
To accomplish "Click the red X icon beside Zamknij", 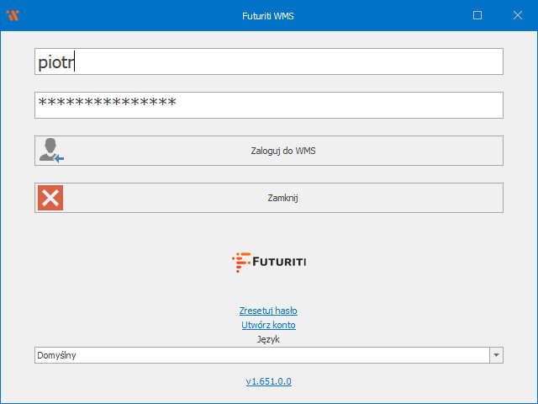I will (50, 198).
